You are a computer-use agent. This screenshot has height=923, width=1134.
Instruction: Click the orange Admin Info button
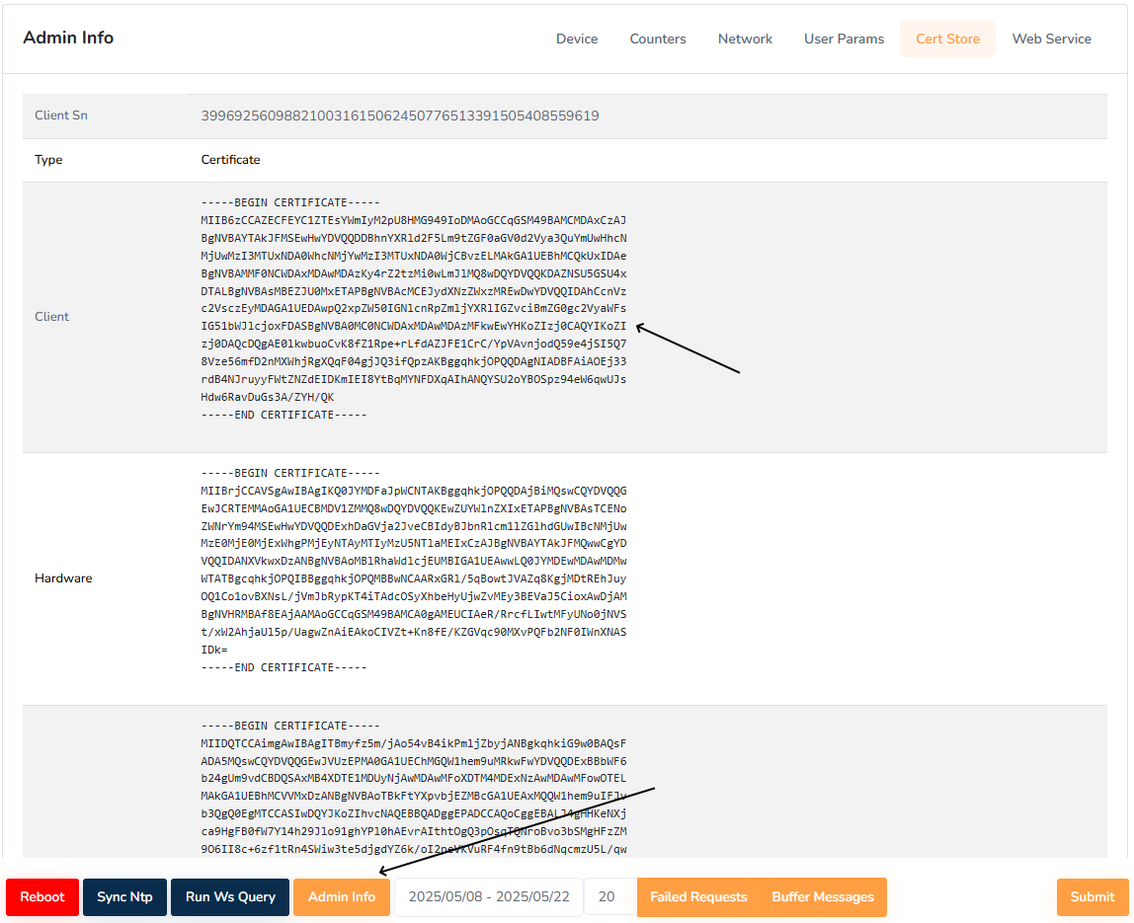pyautogui.click(x=342, y=897)
